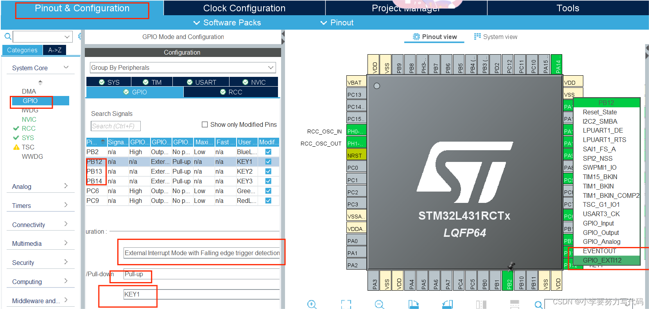Click the PA14 green pin on top edge
This screenshot has width=649, height=309.
557,64
